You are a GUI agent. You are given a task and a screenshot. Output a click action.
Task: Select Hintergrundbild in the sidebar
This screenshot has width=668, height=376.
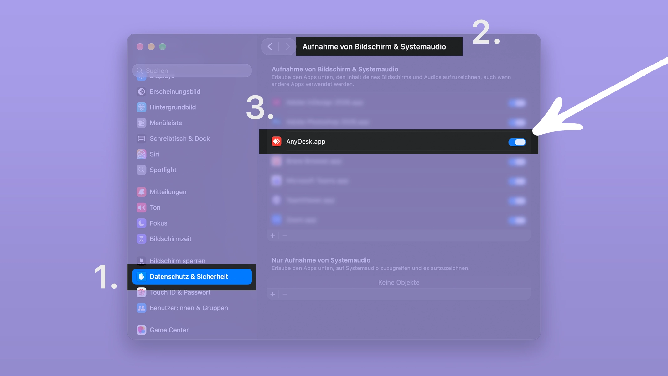192,107
